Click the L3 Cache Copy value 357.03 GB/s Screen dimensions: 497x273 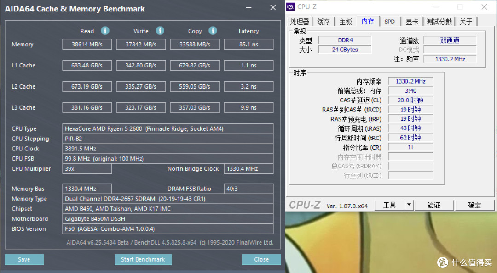coord(195,107)
